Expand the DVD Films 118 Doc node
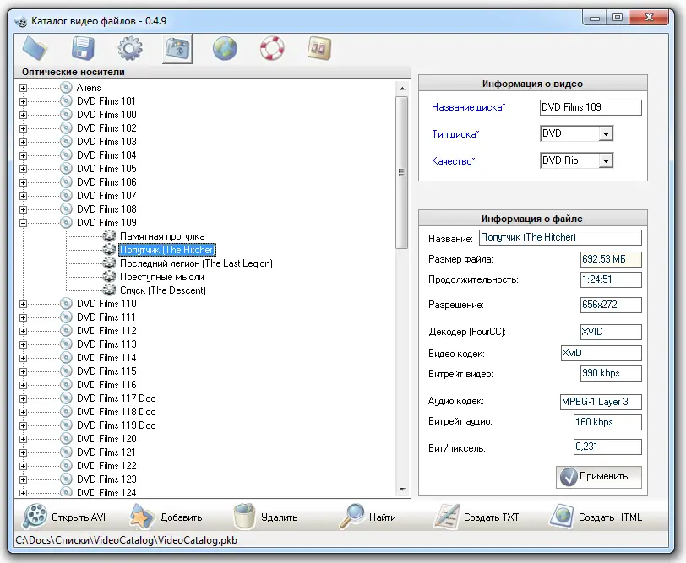 (x=23, y=412)
